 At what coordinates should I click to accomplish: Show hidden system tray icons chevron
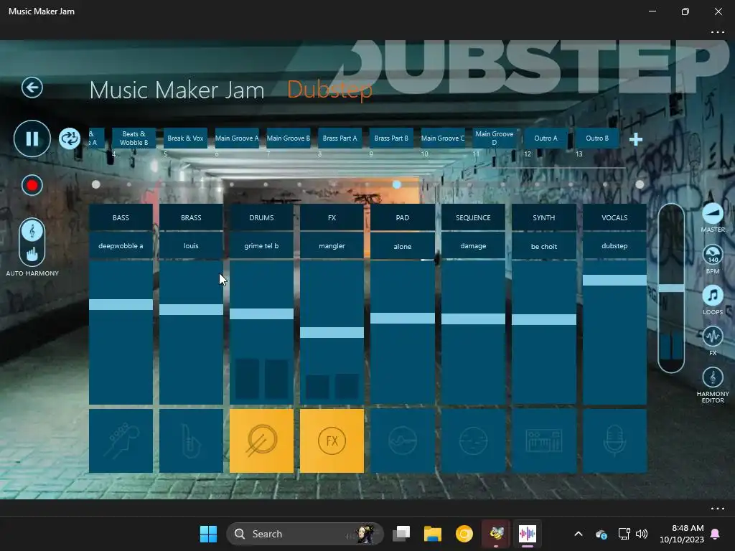pos(579,534)
